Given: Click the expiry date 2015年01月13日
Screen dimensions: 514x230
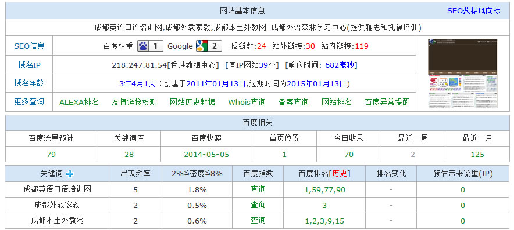Looking at the screenshot, I should (x=316, y=84).
